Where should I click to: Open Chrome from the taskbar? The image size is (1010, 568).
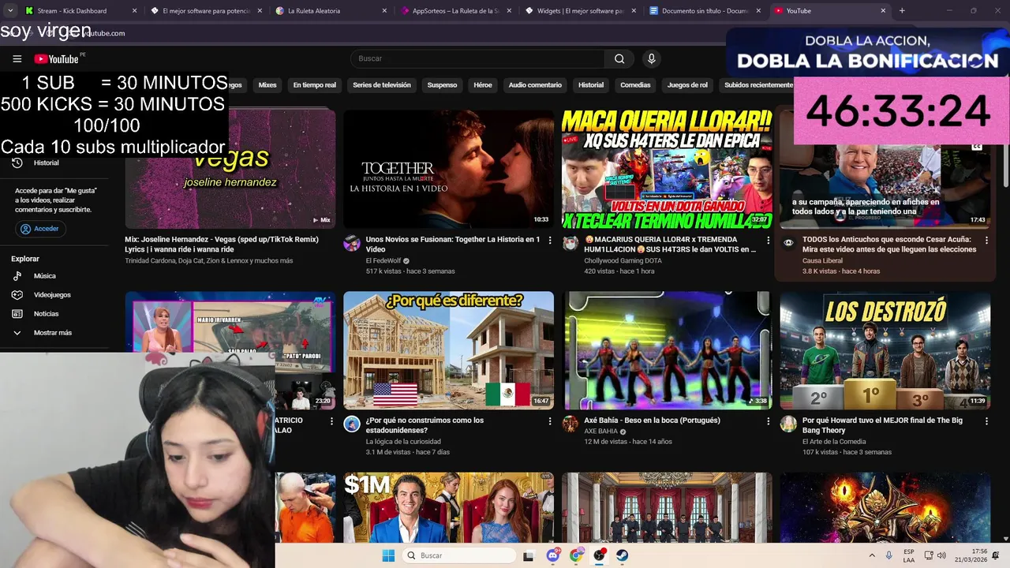coord(577,555)
